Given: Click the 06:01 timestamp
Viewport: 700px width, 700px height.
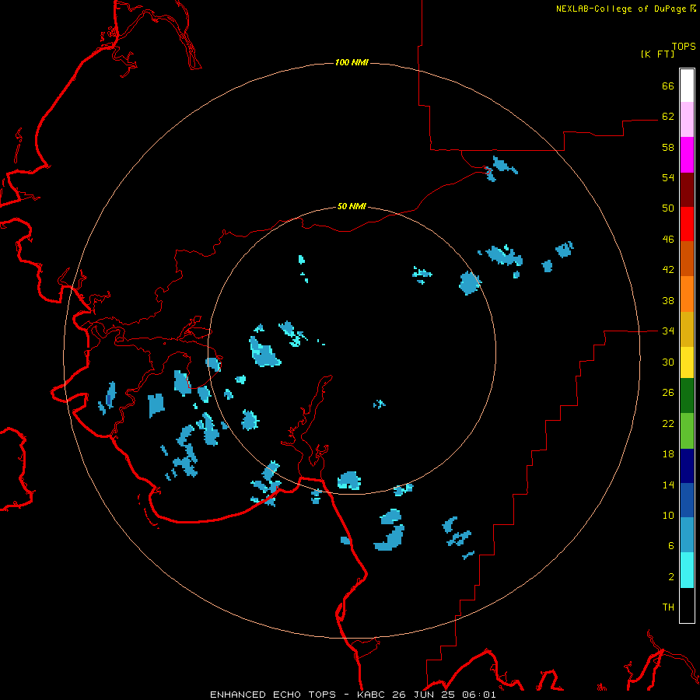Looking at the screenshot, I should [x=479, y=695].
